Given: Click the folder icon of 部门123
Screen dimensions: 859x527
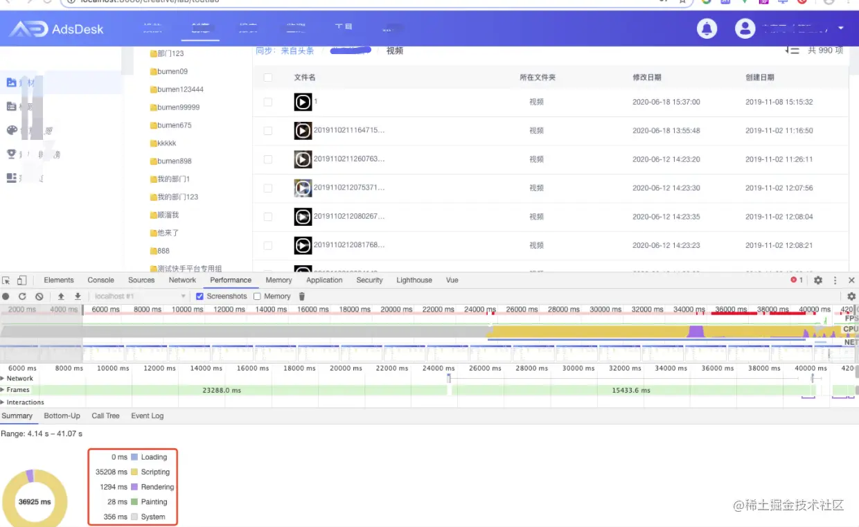Looking at the screenshot, I should pos(154,53).
